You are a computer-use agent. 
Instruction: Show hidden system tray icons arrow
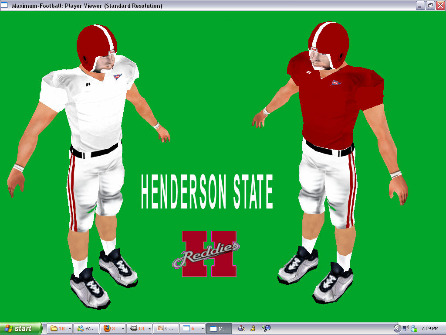click(397, 328)
